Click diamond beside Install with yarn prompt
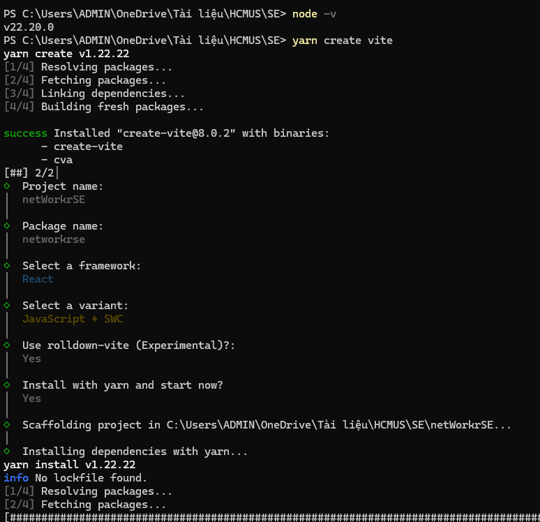 tap(7, 385)
